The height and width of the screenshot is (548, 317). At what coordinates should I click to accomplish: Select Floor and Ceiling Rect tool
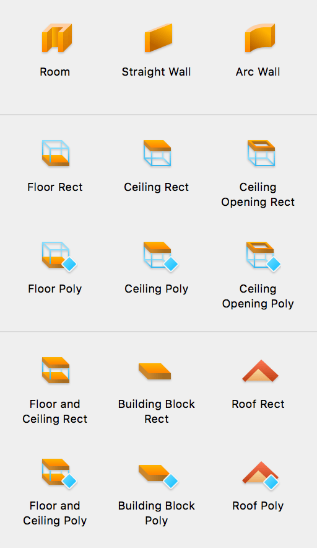click(56, 370)
